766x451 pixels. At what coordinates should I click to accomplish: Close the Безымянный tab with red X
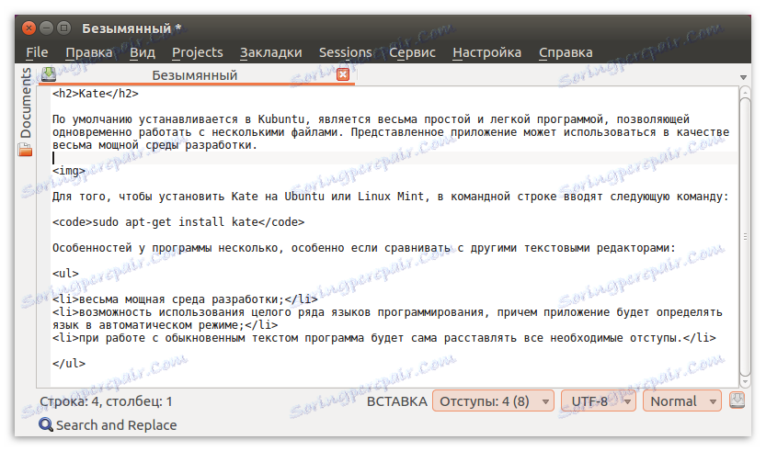343,74
